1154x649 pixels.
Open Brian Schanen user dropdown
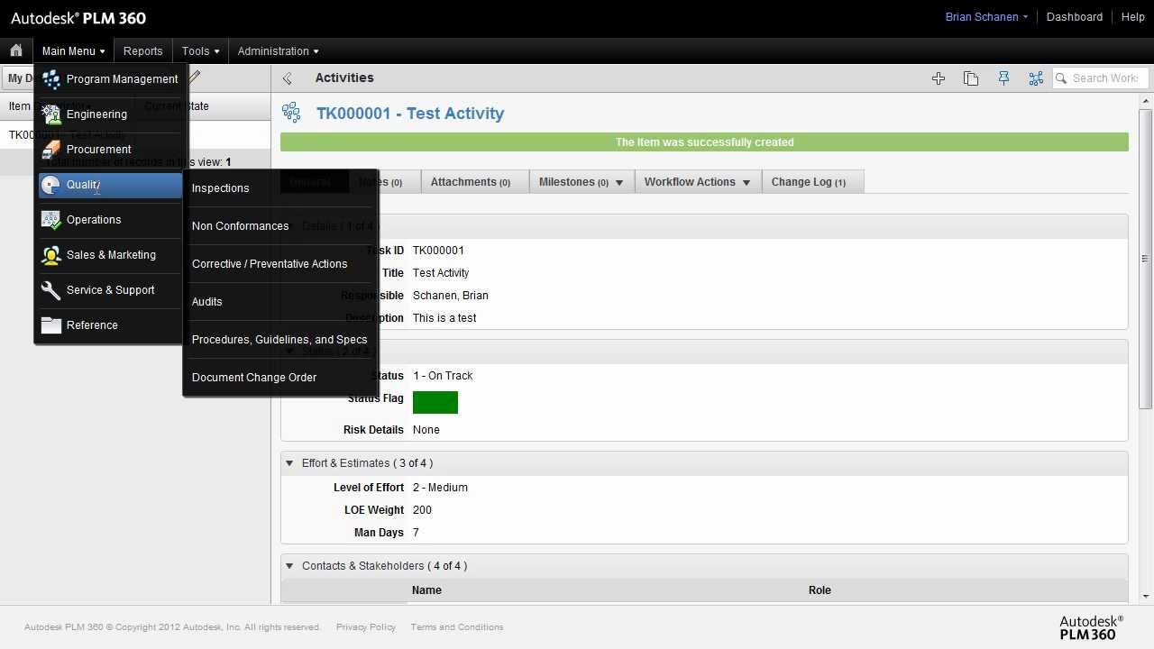986,17
